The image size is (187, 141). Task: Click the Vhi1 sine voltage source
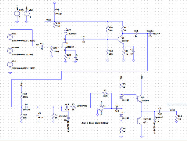coord(10,37)
